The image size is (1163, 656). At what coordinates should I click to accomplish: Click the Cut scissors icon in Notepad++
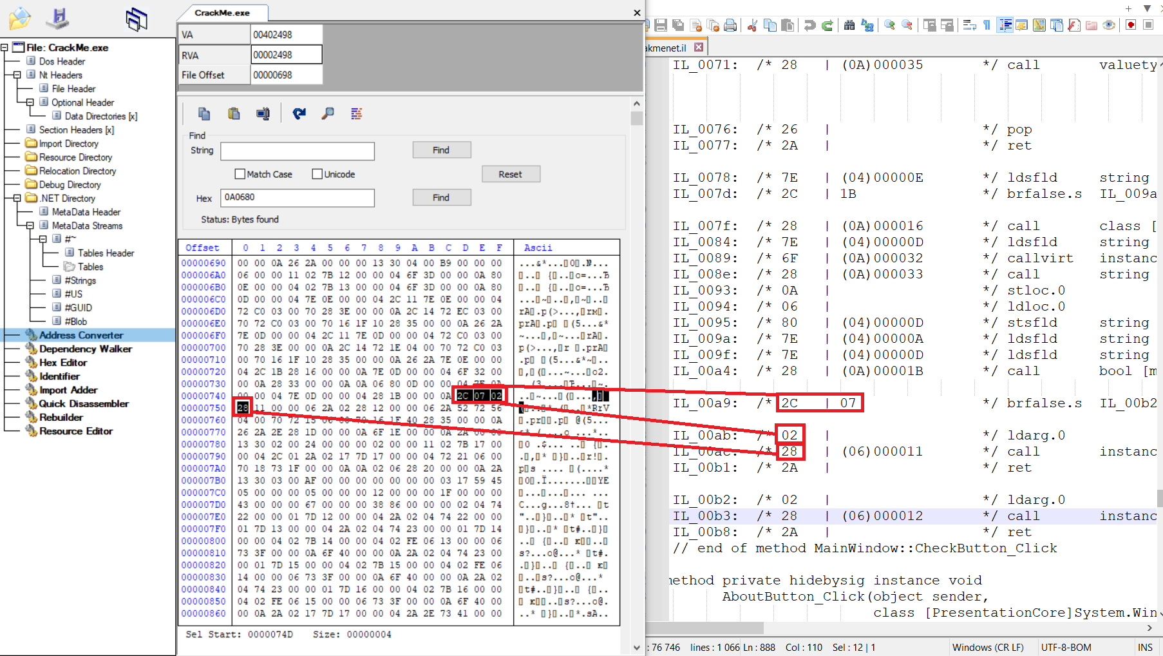(x=752, y=25)
